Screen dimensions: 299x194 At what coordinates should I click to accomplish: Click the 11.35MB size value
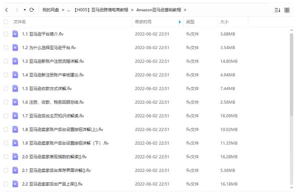[x=229, y=143]
